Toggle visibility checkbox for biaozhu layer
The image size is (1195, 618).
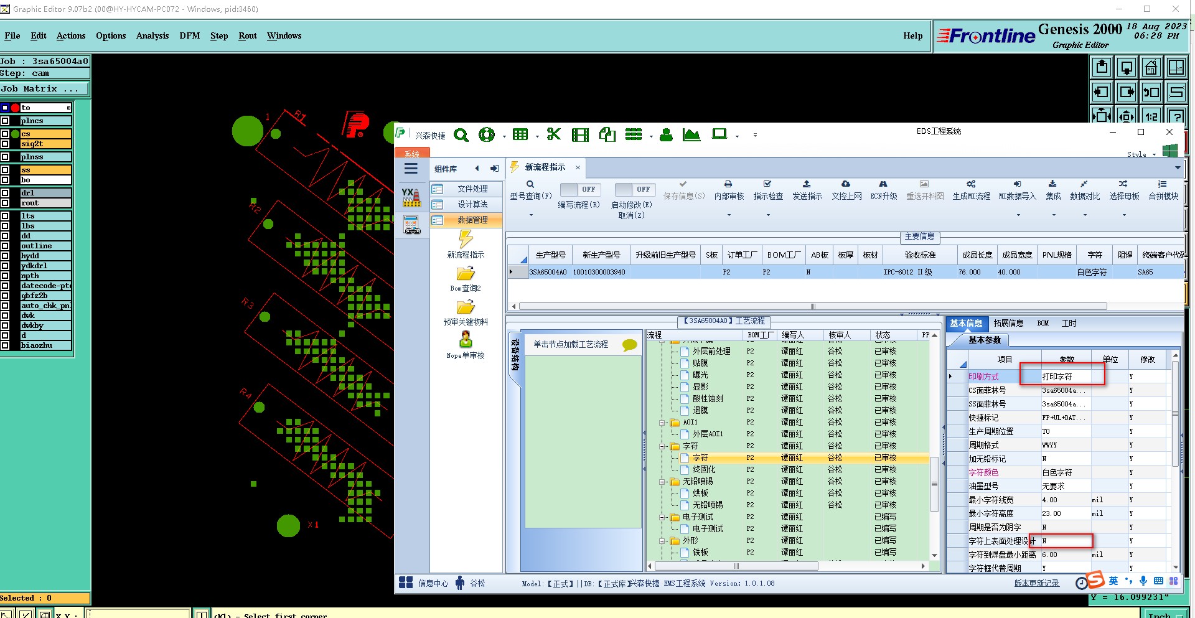coord(5,345)
